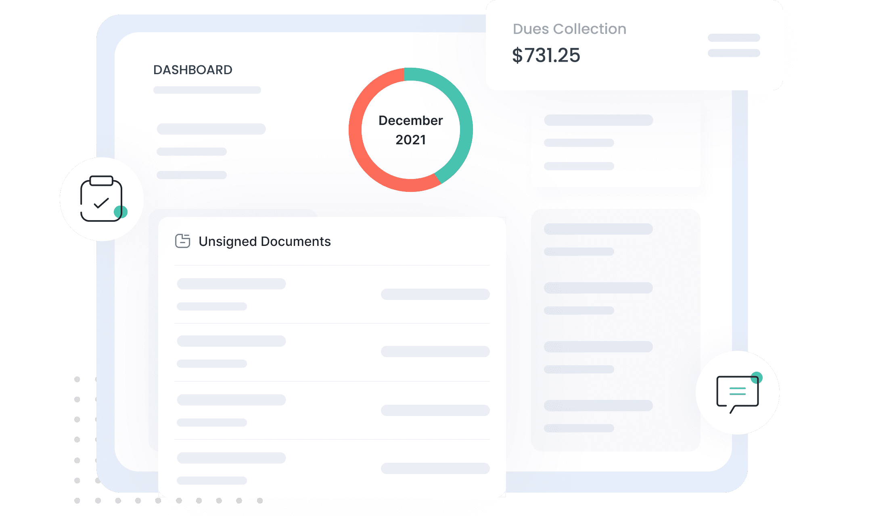The height and width of the screenshot is (516, 891).
Task: Select the DASHBOARD heading
Action: coord(193,70)
